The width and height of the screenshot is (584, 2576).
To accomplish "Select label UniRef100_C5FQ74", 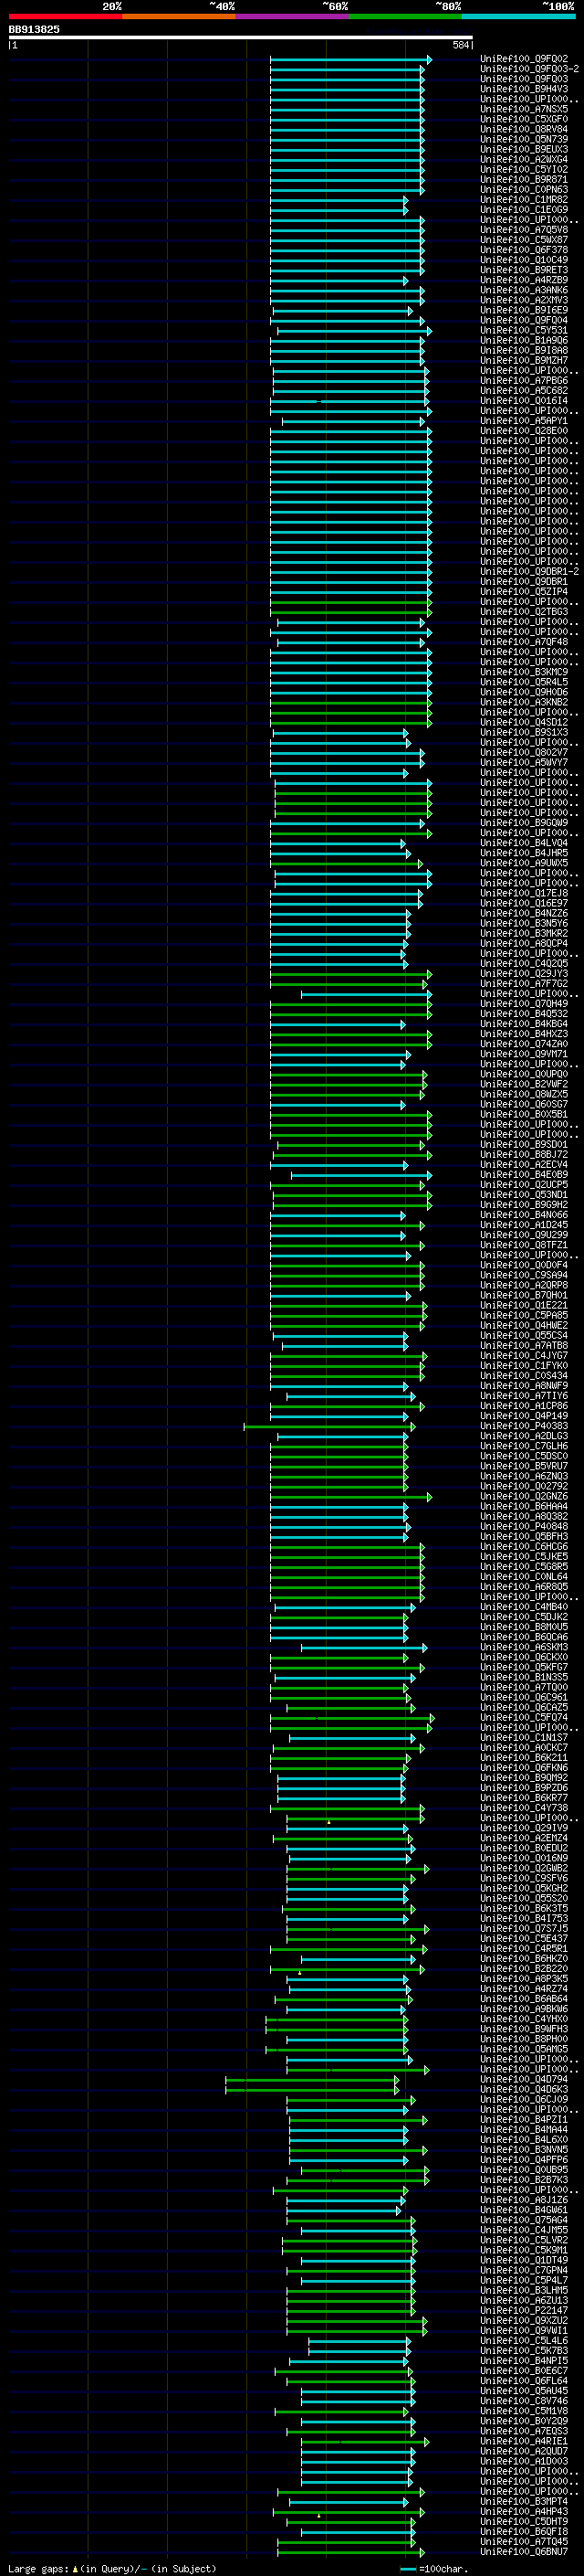I will click(524, 1717).
